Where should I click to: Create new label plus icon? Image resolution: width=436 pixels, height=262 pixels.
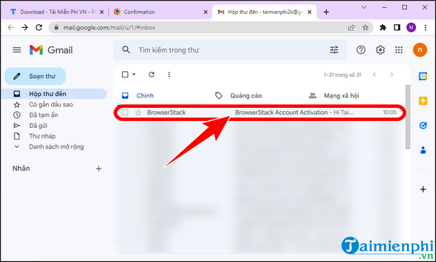click(x=98, y=169)
